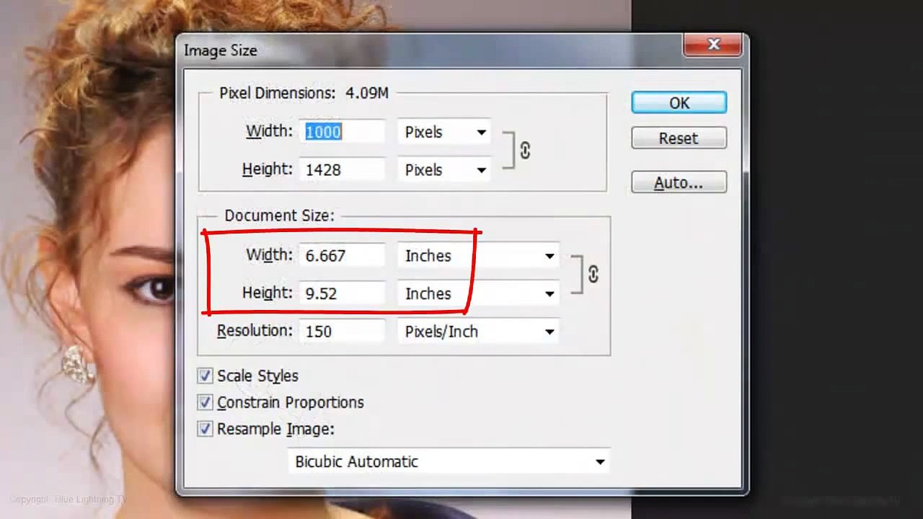This screenshot has height=519, width=923.
Task: Click the Image Size title bar text
Action: tap(220, 50)
